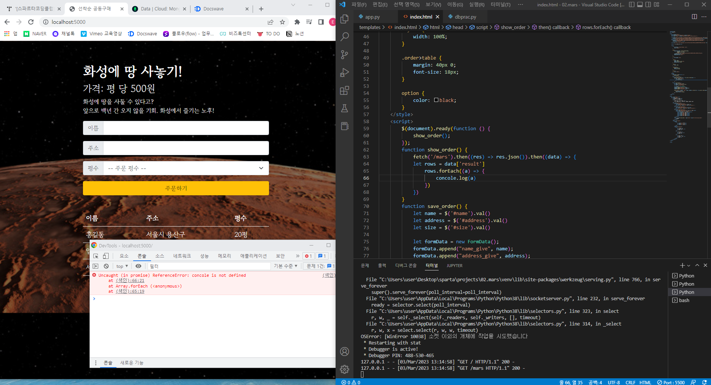The height and width of the screenshot is (385, 711).
Task: Open the 터미널(T) menu in VS Code
Action: pos(500,4)
